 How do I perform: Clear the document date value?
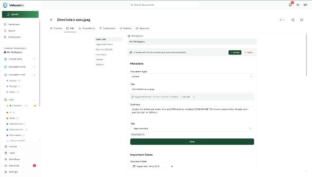click(172, 166)
